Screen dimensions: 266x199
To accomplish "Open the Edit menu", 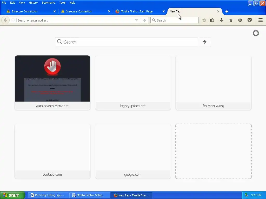I will coord(12,3).
